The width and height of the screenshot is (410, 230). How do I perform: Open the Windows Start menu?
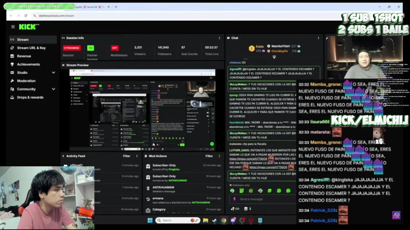150,220
